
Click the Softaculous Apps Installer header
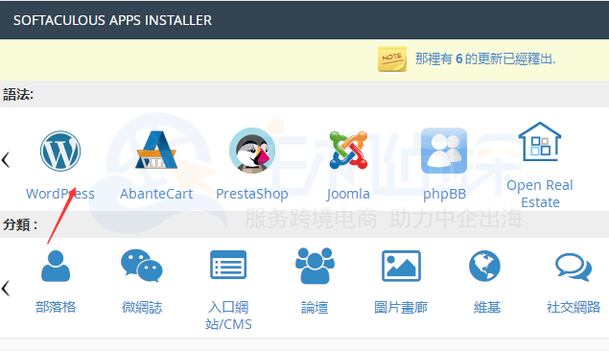(112, 20)
